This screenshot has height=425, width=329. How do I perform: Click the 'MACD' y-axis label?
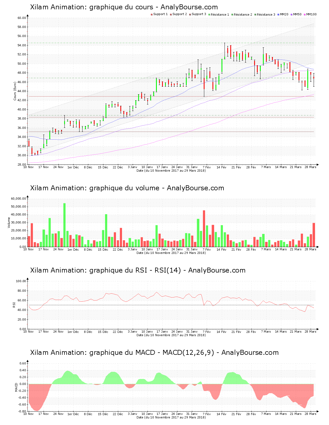pos(16,387)
